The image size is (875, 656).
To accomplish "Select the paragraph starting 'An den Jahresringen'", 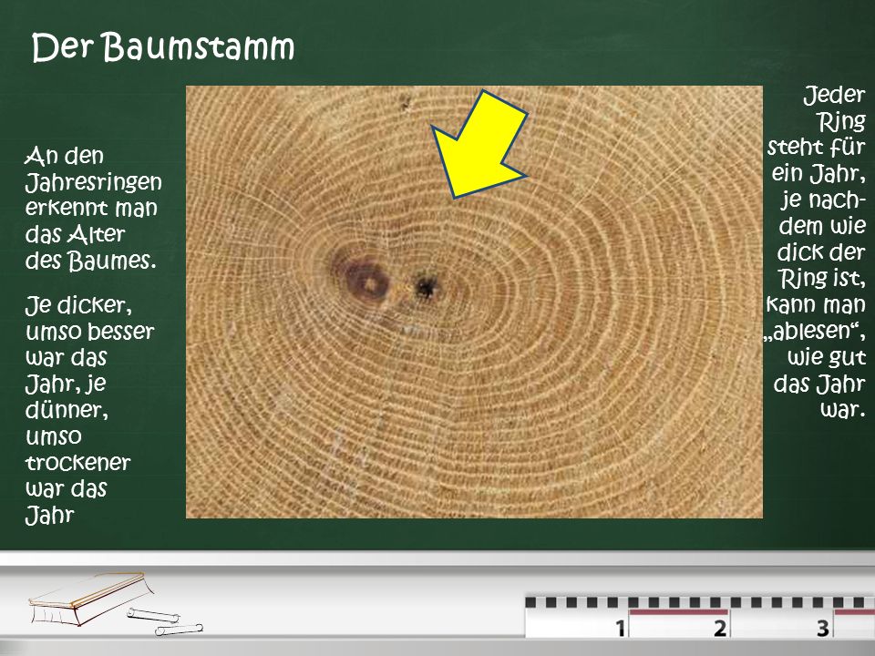I will tap(93, 208).
